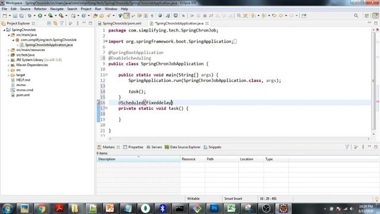Click the Description column header in Markers
The height and width of the screenshot is (214, 380).
(x=138, y=159)
